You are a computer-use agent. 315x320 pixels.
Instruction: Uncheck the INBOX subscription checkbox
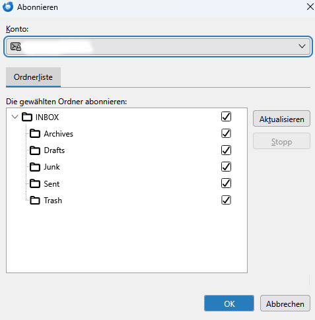point(226,117)
